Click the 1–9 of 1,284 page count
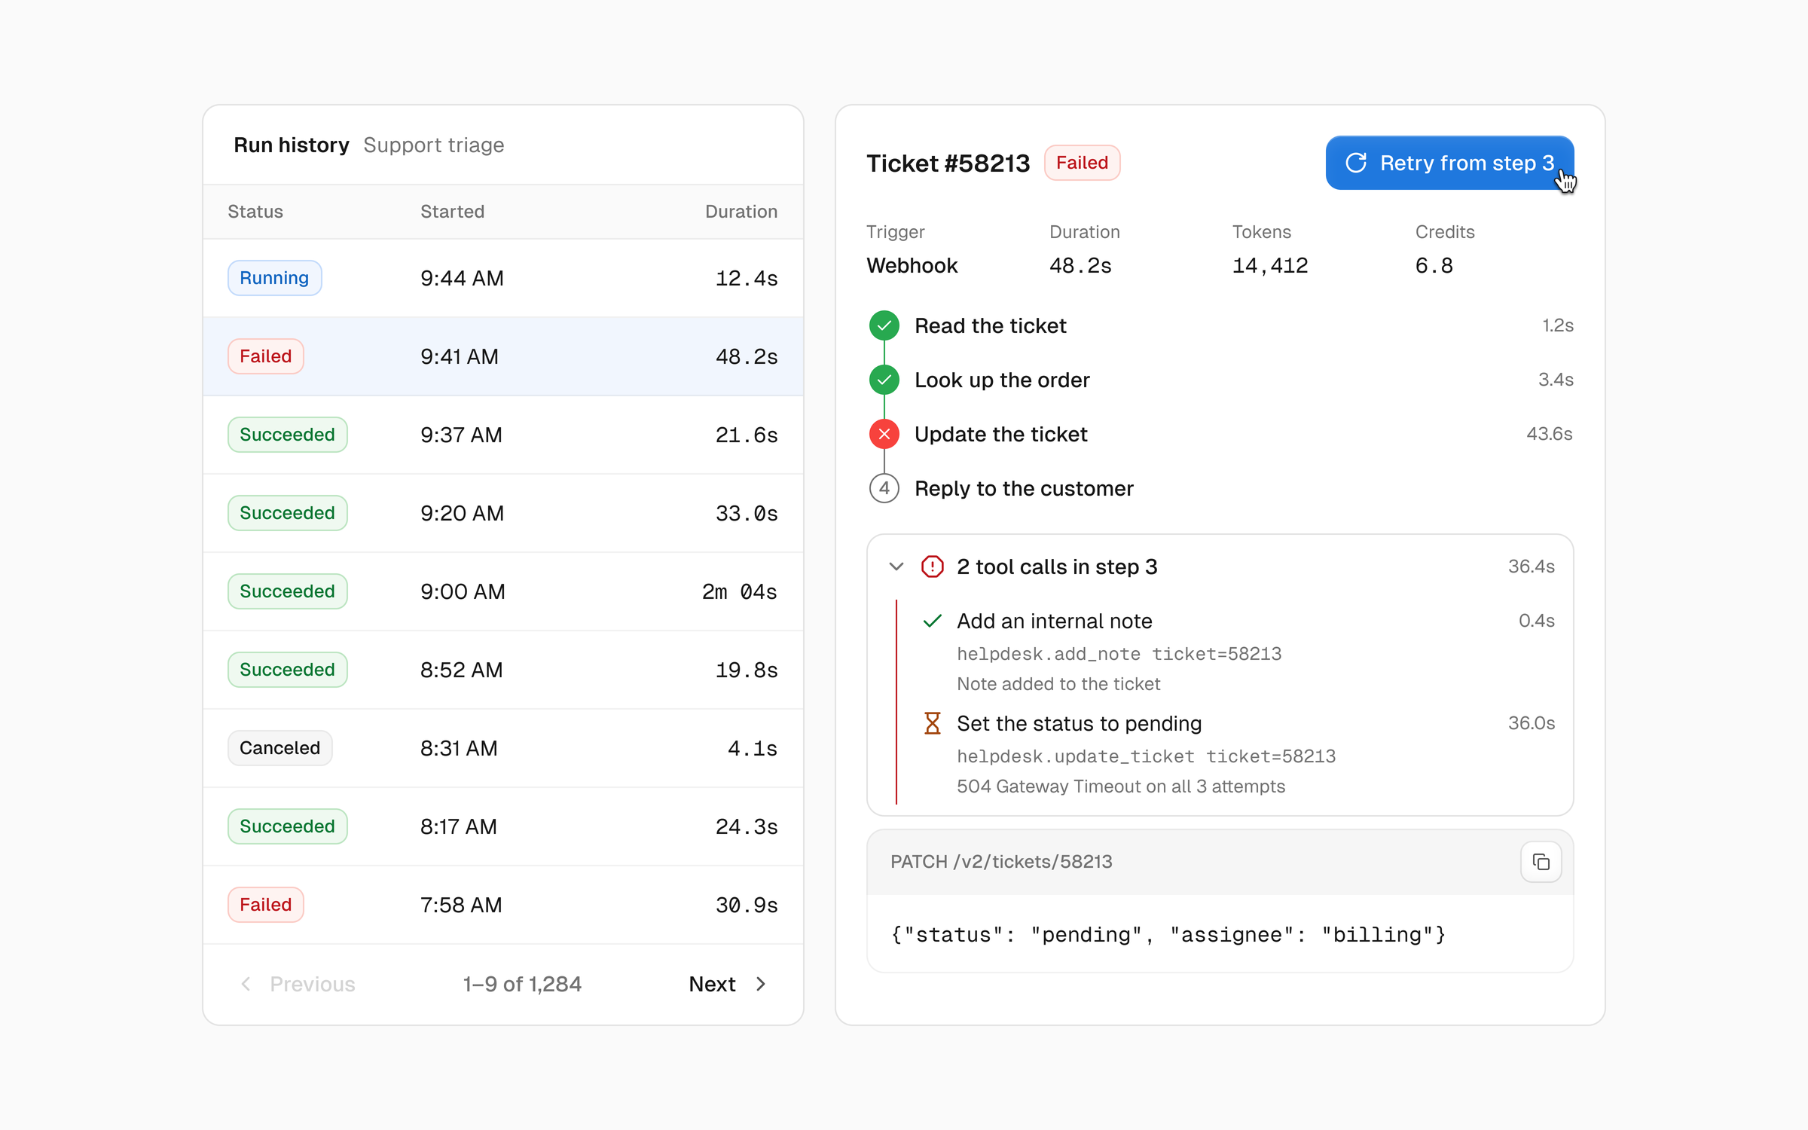The image size is (1808, 1130). pyautogui.click(x=522, y=984)
